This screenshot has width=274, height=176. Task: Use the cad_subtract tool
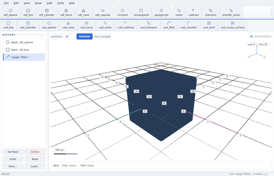coord(126,25)
